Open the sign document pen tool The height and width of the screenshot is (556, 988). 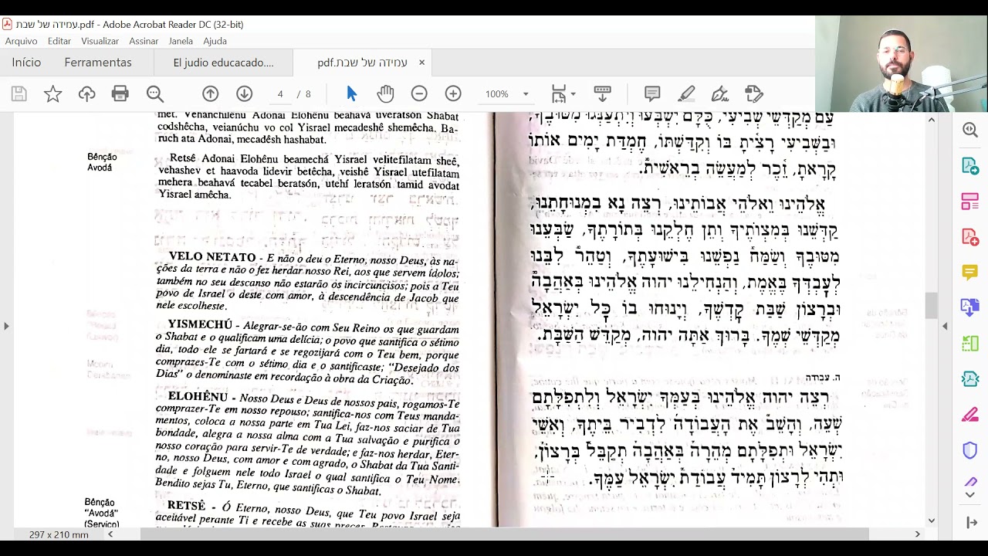pyautogui.click(x=720, y=94)
